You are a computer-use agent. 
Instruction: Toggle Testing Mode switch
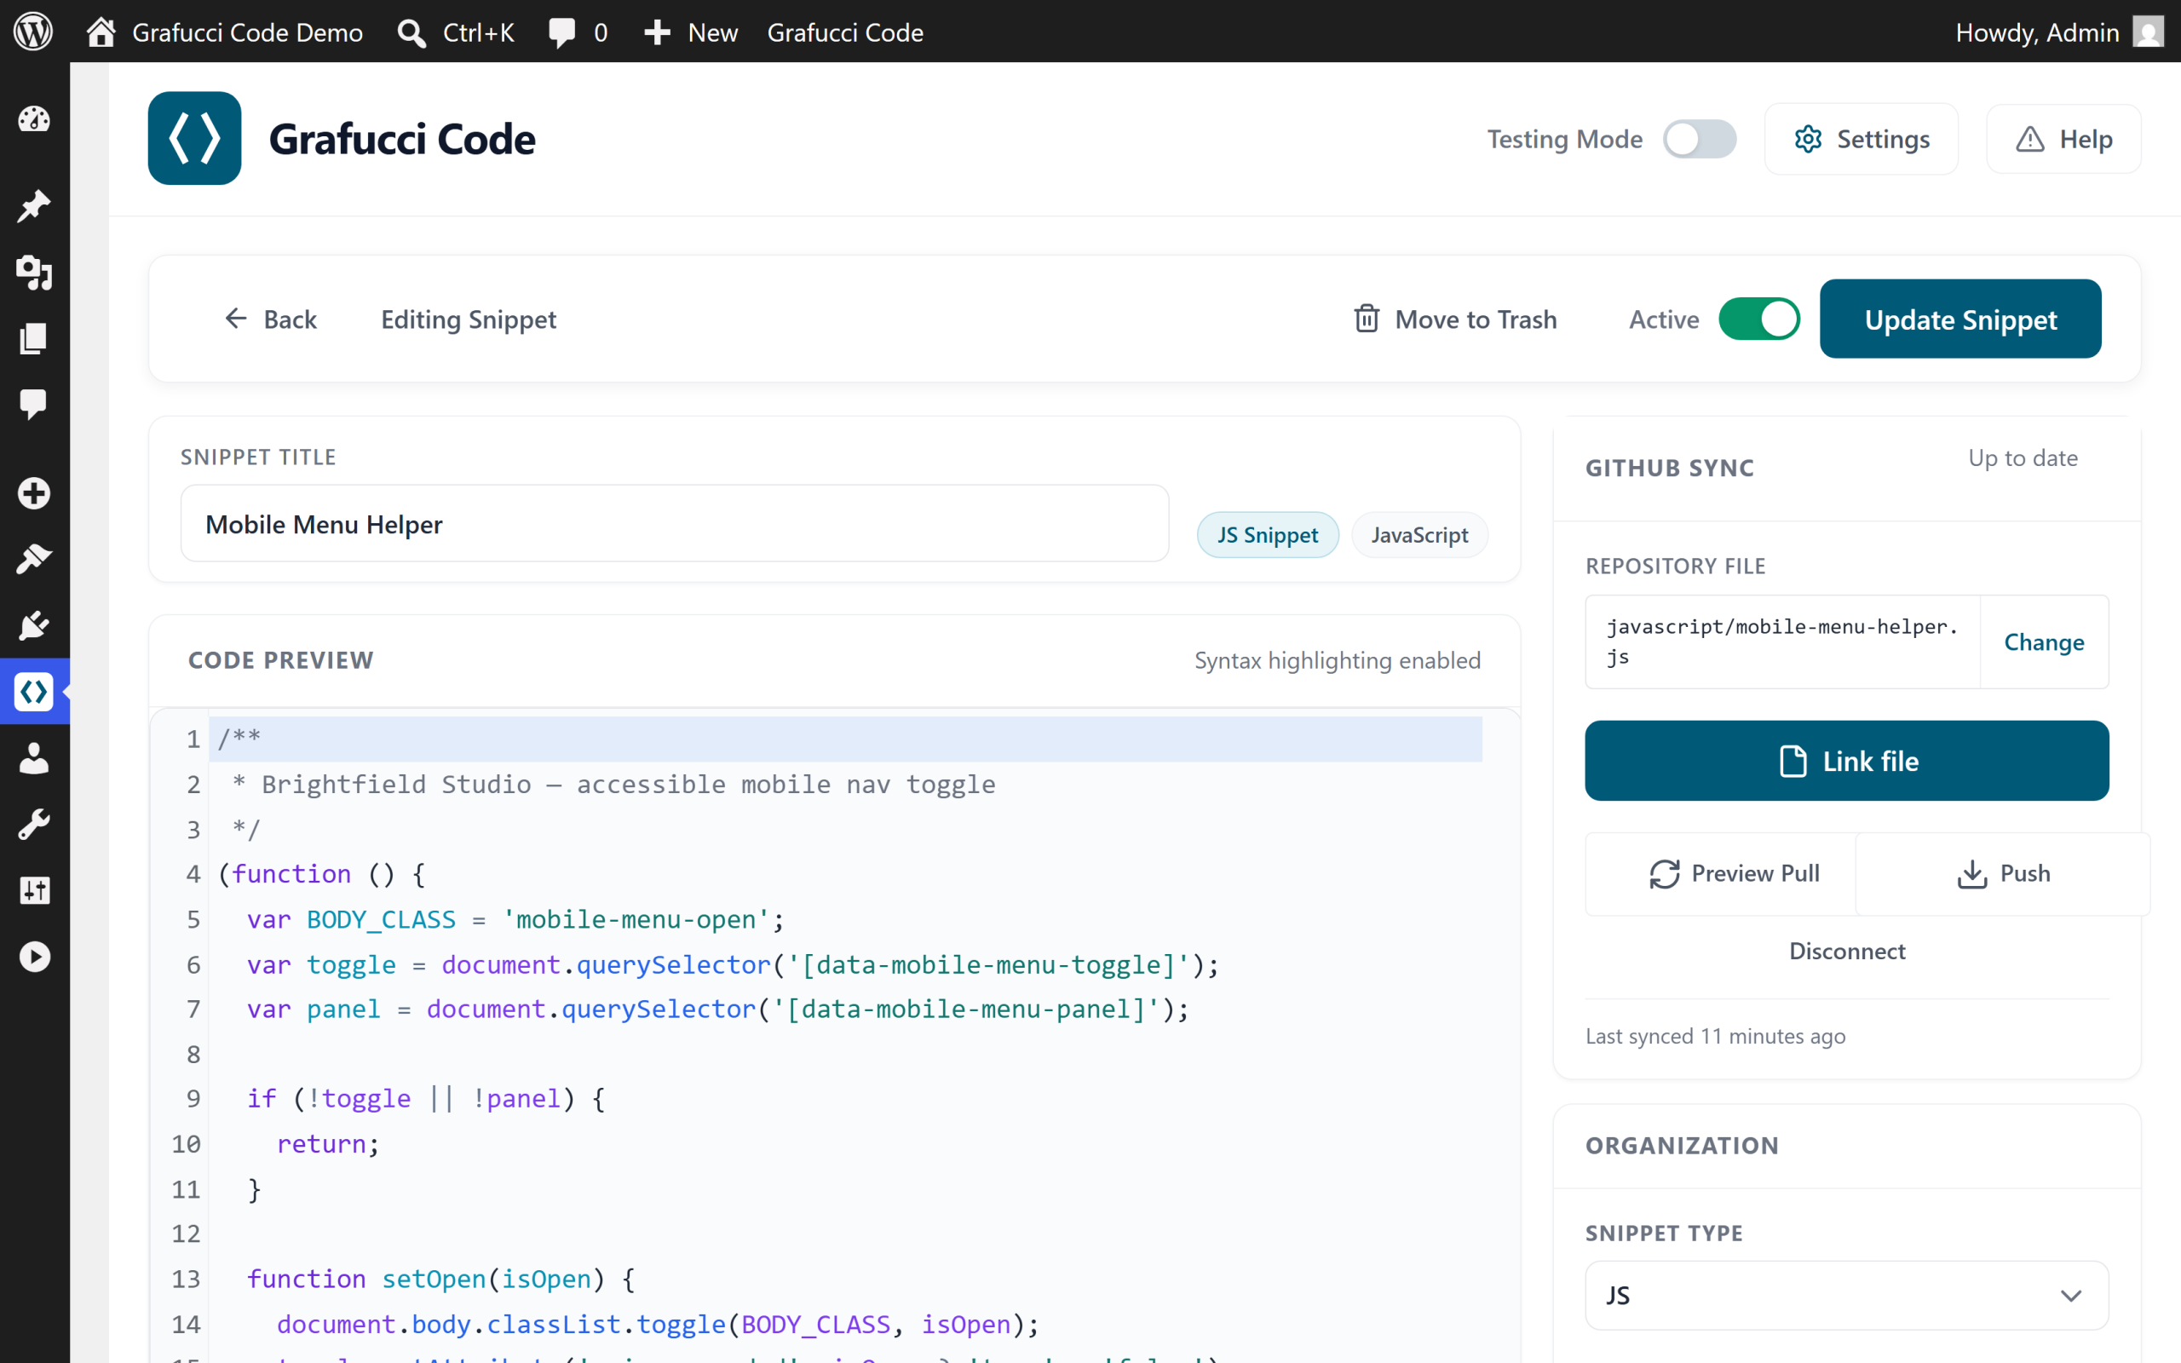[1700, 139]
